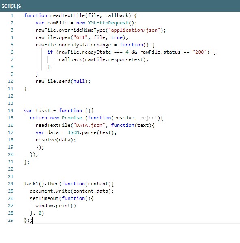Click the 0 delay value on line 28
This screenshot has height=243, width=240.
point(40,213)
